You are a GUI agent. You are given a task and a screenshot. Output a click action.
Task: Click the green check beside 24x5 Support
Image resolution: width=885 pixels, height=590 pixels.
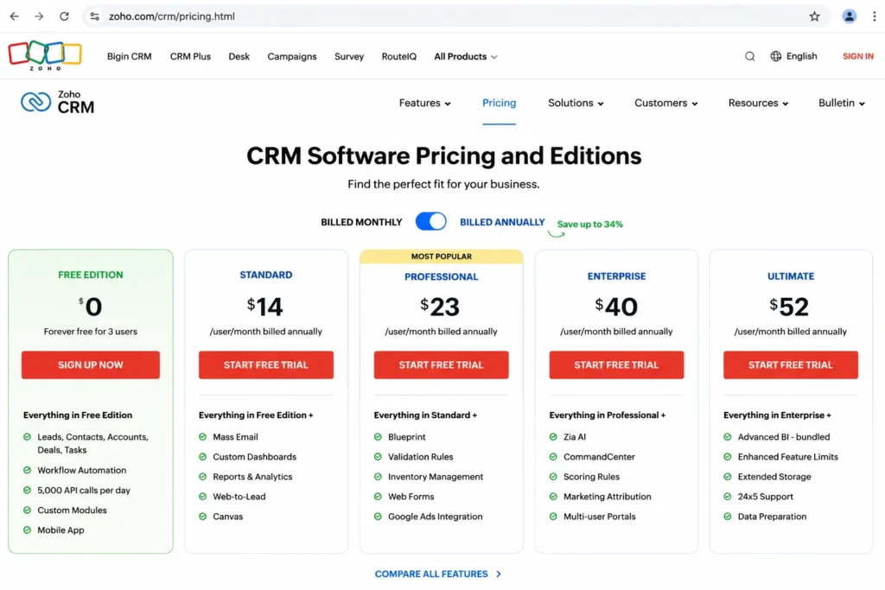(x=728, y=497)
